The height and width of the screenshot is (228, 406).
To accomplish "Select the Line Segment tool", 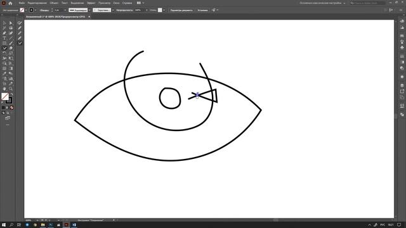I will click(x=11, y=38).
